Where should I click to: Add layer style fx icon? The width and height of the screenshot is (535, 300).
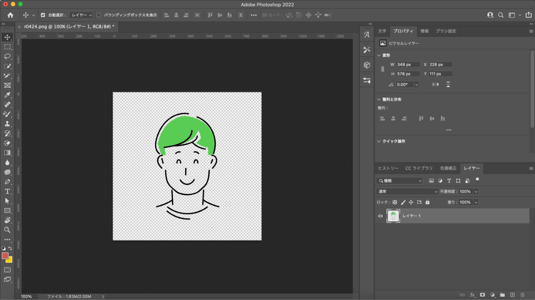[x=472, y=295]
